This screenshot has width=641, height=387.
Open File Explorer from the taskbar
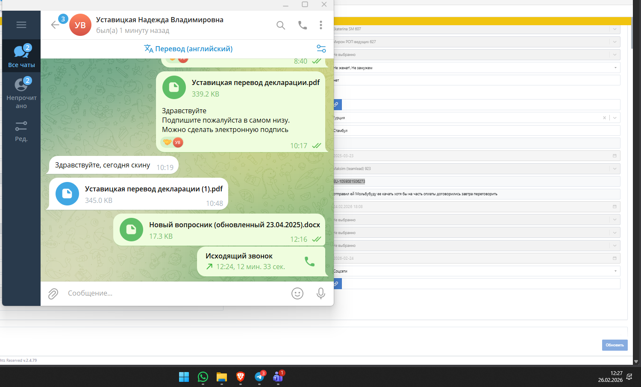click(222, 377)
